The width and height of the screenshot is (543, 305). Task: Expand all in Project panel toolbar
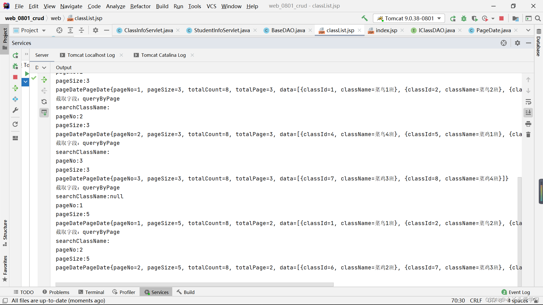pos(70,30)
